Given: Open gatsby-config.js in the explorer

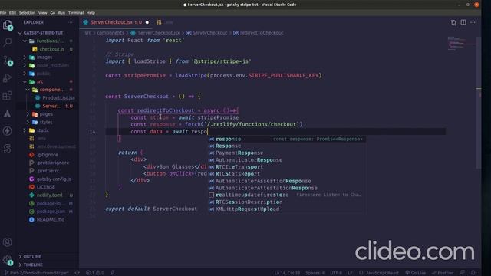Looking at the screenshot, I should point(54,179).
